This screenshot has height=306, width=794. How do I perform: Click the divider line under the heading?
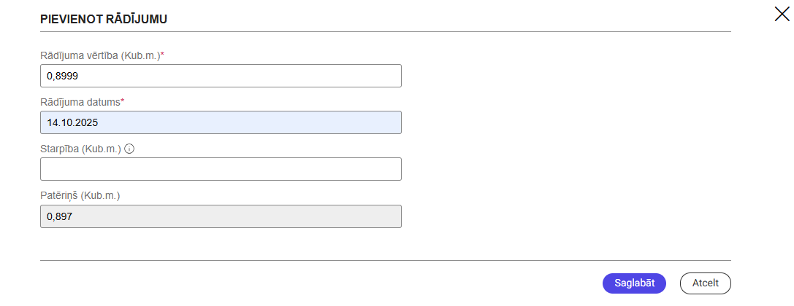pos(385,31)
